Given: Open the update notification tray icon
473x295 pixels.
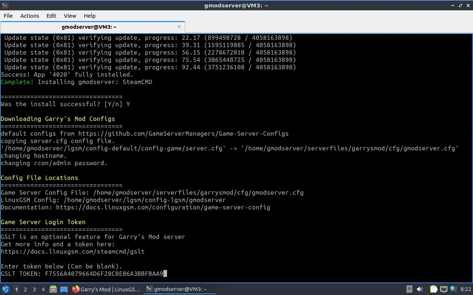Looking at the screenshot, I should tap(453, 289).
